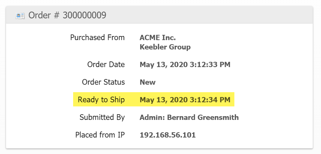321x154 pixels.
Task: Click the New order status value
Action: point(147,82)
